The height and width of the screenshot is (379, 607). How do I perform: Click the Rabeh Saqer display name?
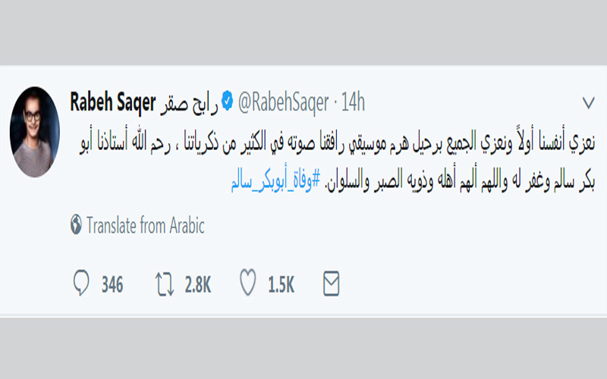[x=113, y=102]
